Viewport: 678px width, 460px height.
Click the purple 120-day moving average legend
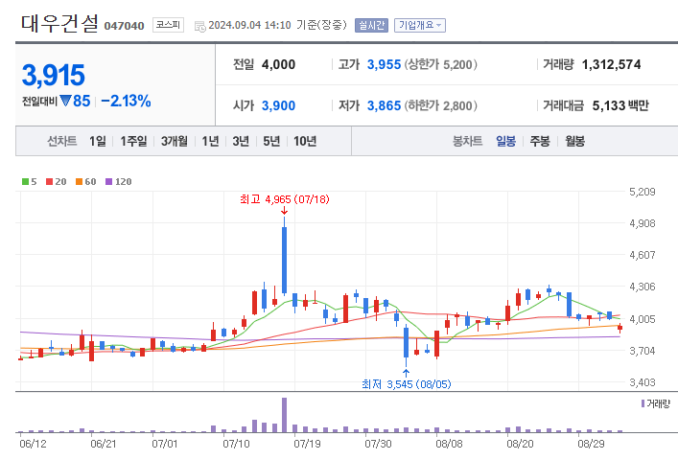118,181
